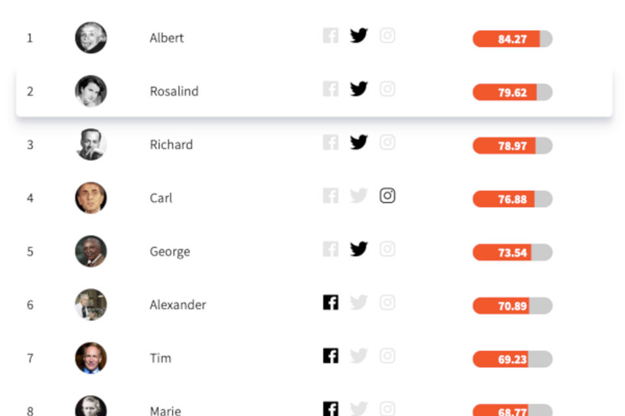
Task: Click Alexander's Facebook icon
Action: point(331,302)
